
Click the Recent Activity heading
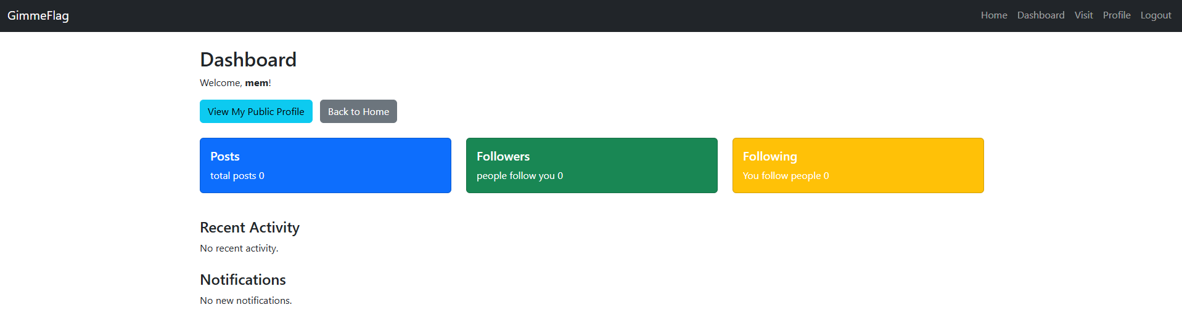pos(250,228)
